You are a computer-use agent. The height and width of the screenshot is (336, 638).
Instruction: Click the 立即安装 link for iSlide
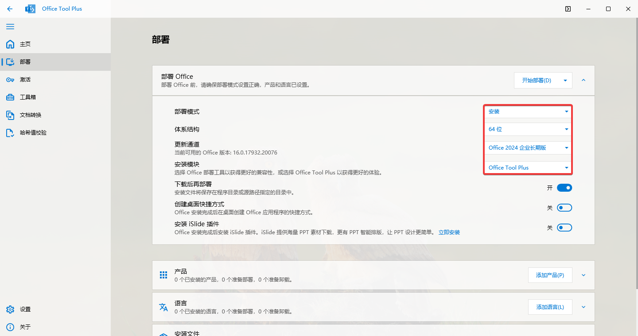point(449,232)
